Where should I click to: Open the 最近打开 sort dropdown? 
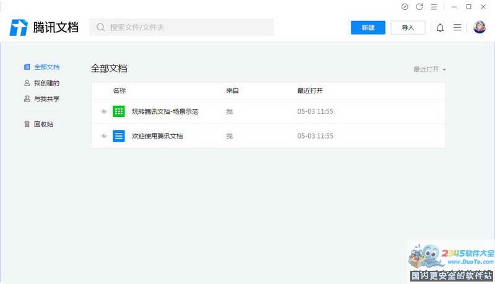point(429,69)
